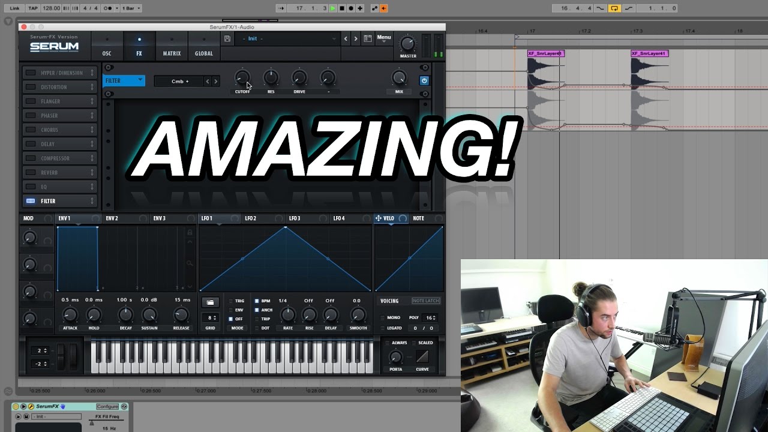Click SerumFX device wrench icon in Ableton
The width and height of the screenshot is (768, 432).
(31, 407)
